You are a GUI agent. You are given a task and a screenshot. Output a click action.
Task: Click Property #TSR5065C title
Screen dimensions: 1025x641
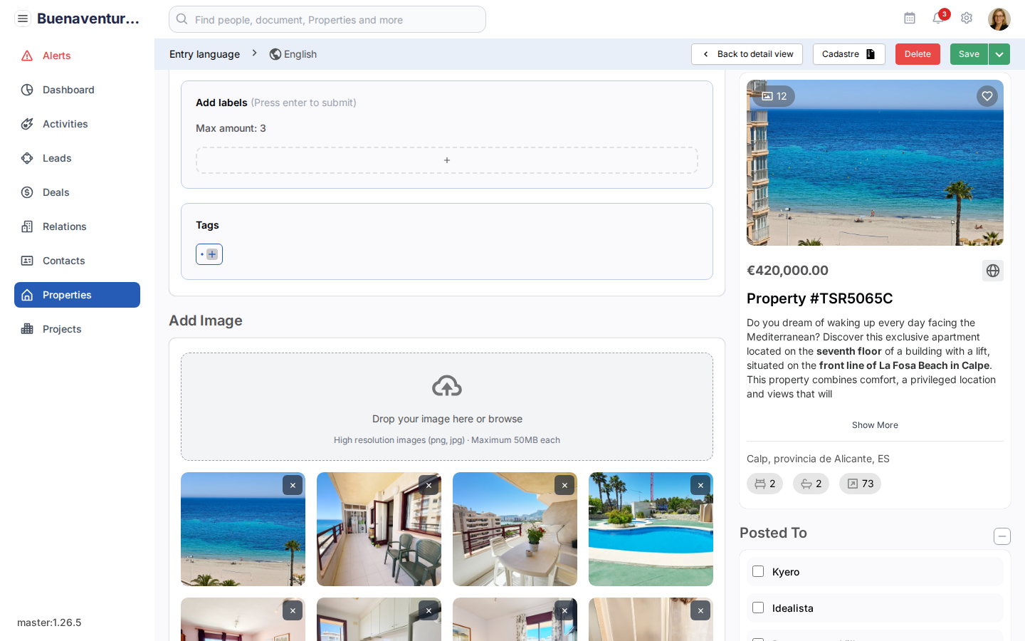[819, 298]
